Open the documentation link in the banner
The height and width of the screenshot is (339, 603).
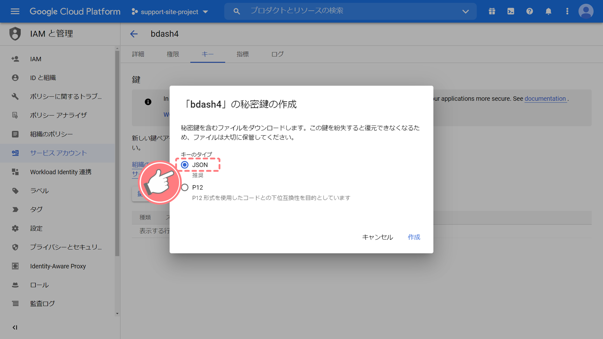[545, 99]
